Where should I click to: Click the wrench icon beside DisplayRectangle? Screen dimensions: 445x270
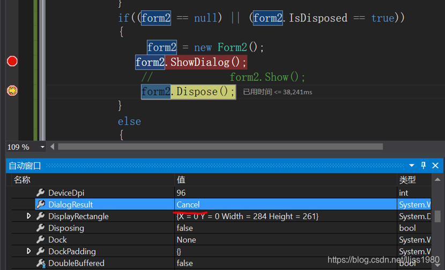(x=41, y=216)
